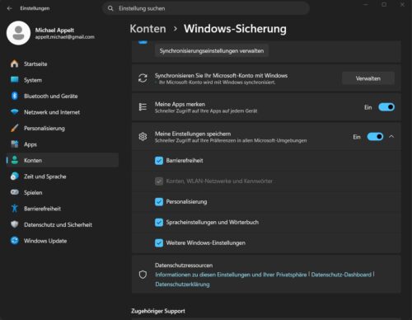
Task: Click the Startseite house icon
Action: coord(15,64)
